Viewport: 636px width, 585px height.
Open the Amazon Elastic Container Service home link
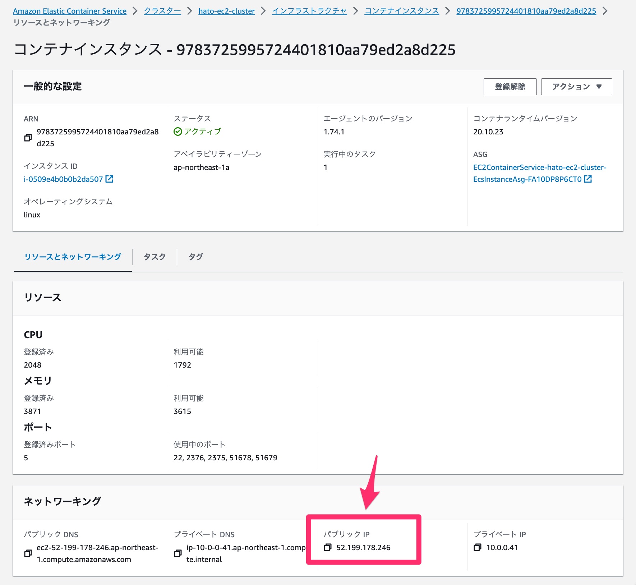(x=69, y=11)
